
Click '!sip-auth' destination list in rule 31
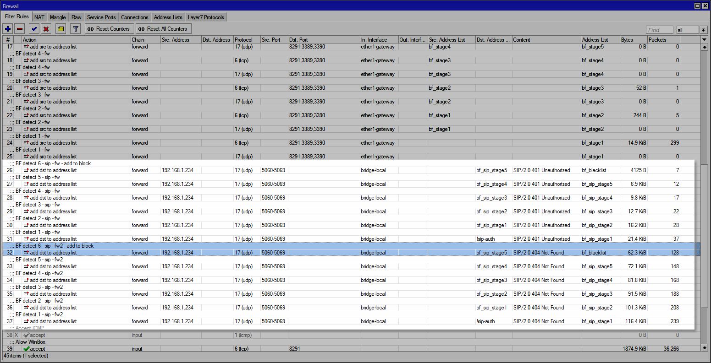click(486, 239)
